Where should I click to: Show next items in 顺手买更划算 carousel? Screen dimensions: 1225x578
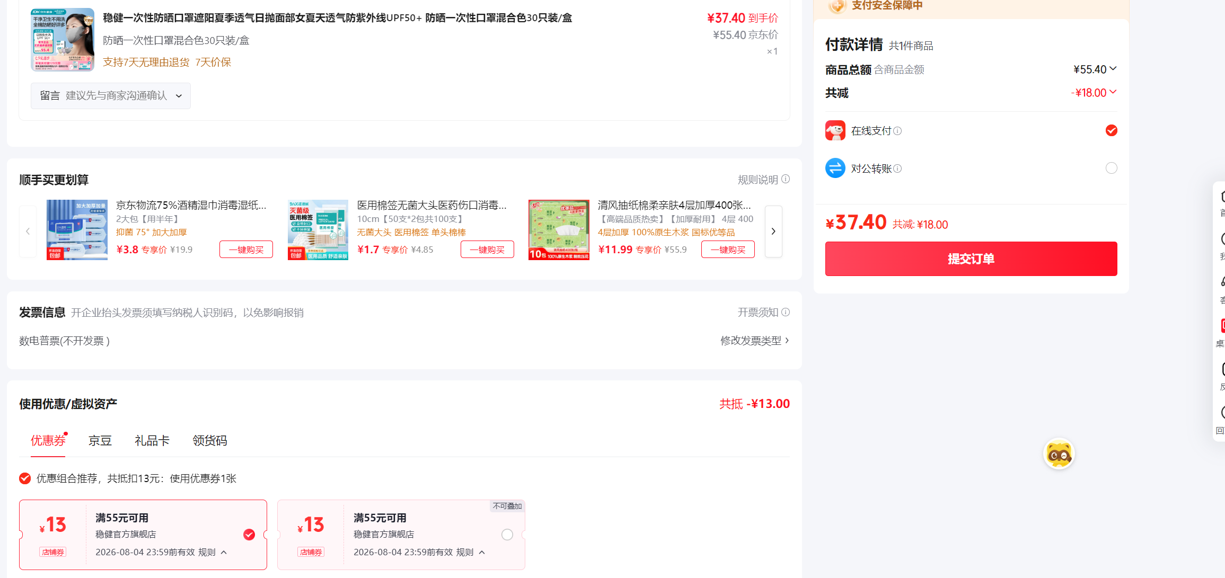[773, 232]
